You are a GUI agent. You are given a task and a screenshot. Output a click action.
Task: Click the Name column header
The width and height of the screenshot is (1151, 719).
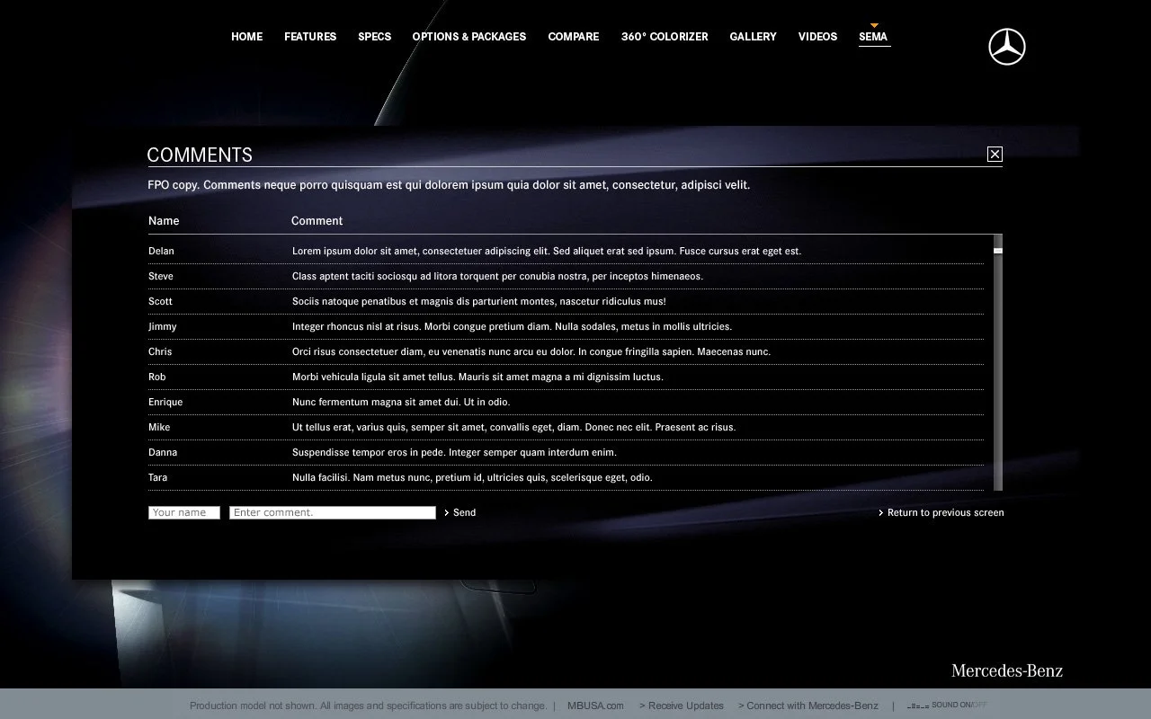[x=164, y=220]
